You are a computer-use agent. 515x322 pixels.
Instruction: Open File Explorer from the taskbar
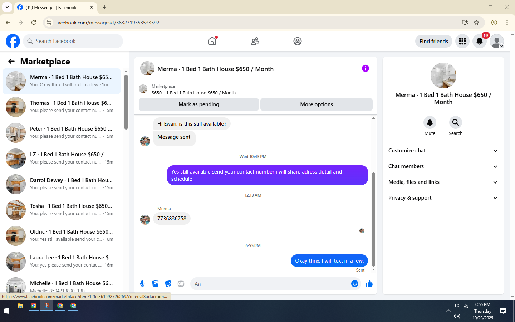coord(20,306)
